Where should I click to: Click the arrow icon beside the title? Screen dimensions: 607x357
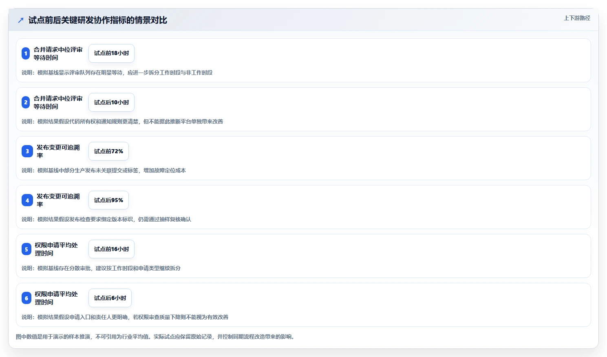coord(21,20)
